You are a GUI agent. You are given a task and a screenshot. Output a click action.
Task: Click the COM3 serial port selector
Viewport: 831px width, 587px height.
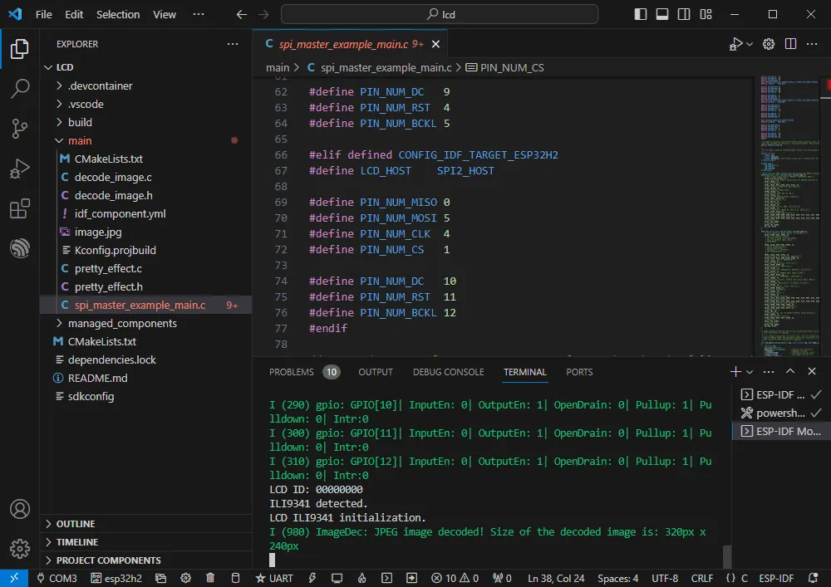(57, 578)
